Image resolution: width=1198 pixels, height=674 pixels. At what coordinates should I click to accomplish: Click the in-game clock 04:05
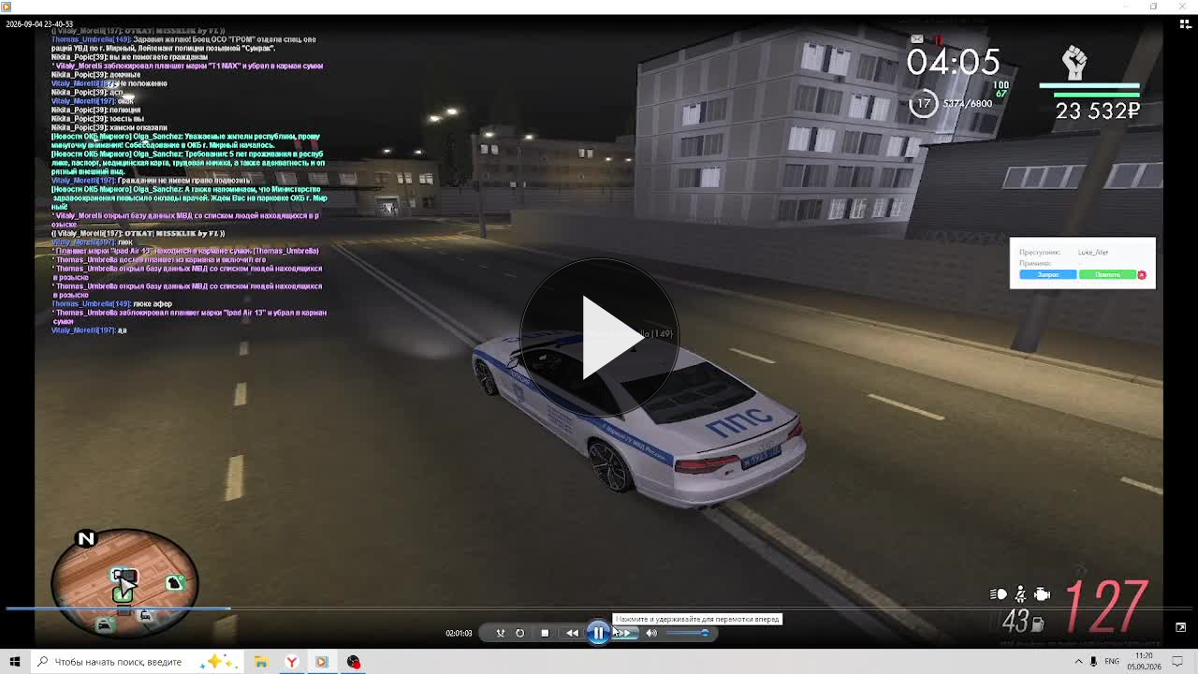pyautogui.click(x=954, y=63)
